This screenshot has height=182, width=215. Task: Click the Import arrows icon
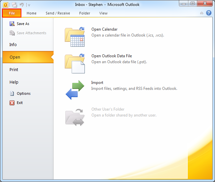75,90
